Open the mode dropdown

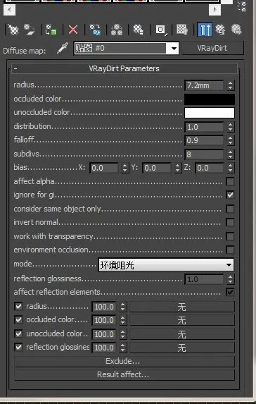point(166,265)
